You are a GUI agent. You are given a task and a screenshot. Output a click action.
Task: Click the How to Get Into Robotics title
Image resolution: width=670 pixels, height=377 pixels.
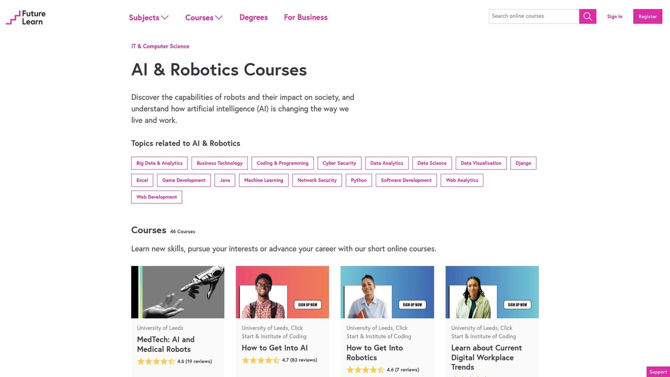[x=375, y=352]
